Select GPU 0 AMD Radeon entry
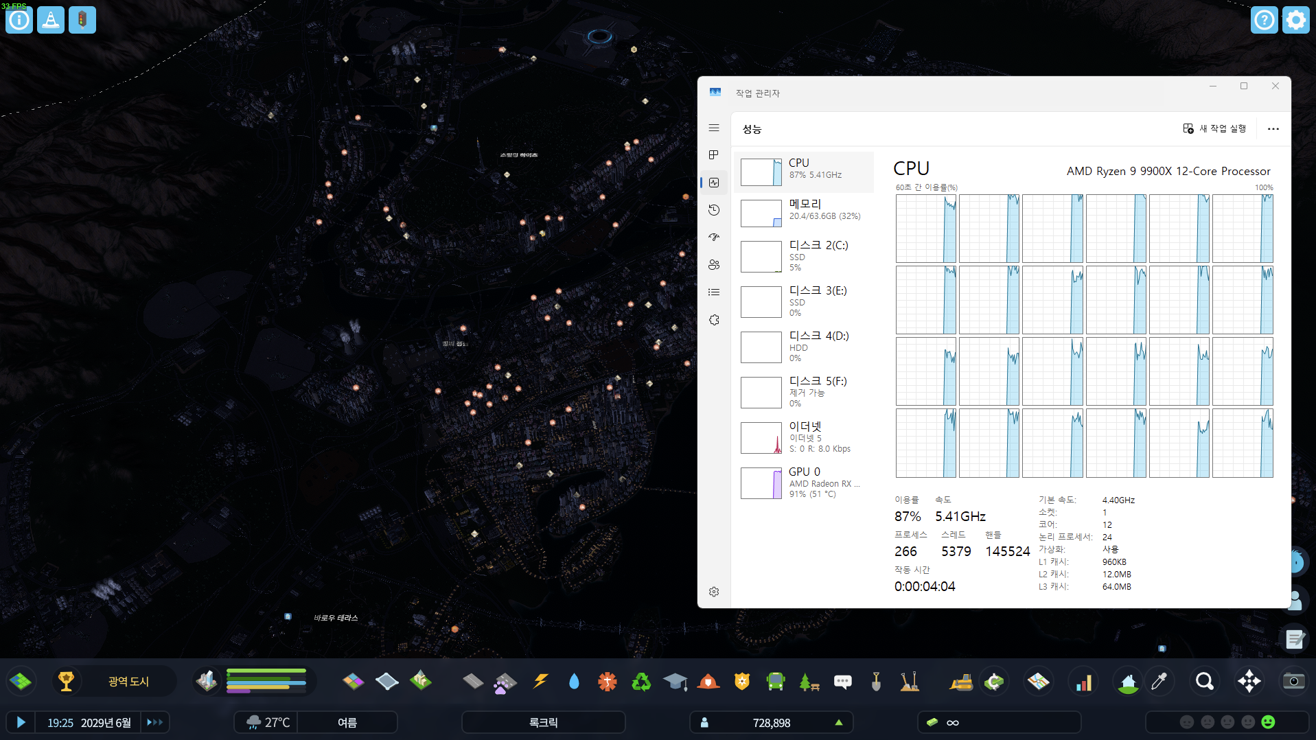Image resolution: width=1316 pixels, height=740 pixels. [x=804, y=483]
